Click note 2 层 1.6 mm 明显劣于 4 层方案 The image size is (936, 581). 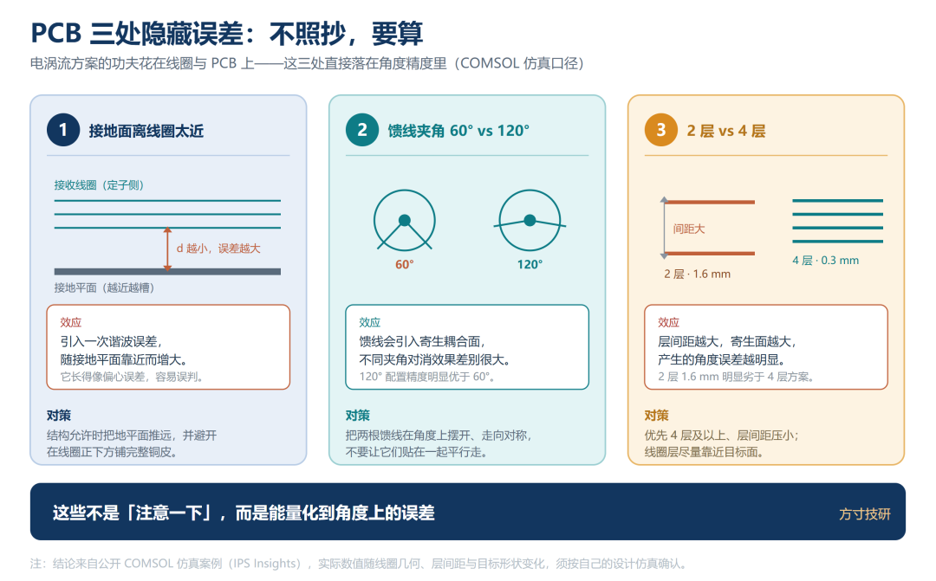[x=736, y=377]
